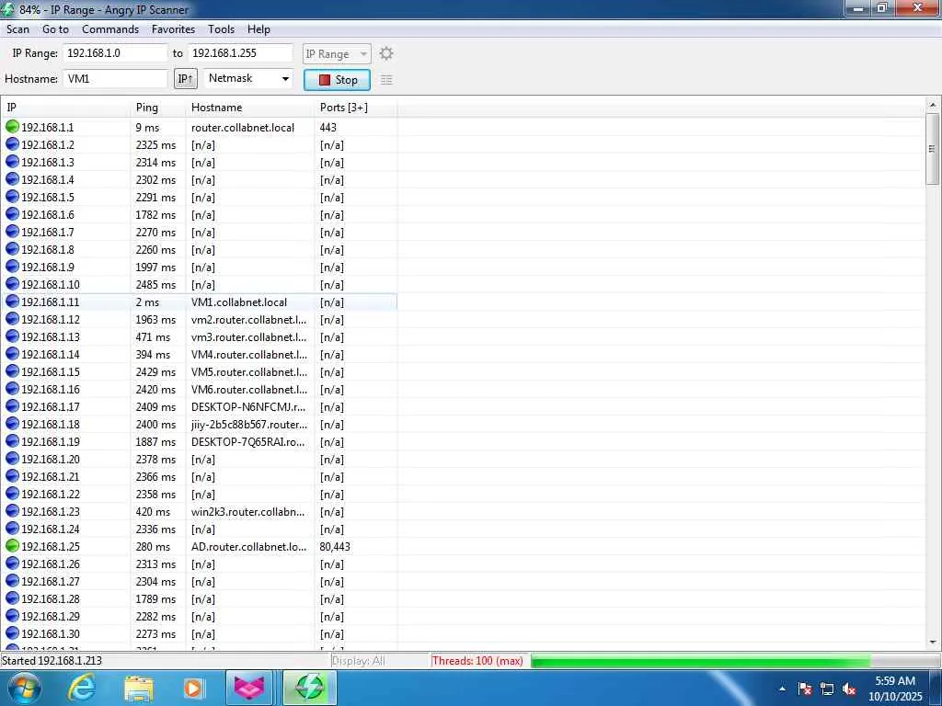Click the Started 192.168.1.213 status text
The height and width of the screenshot is (706, 942).
tap(52, 661)
